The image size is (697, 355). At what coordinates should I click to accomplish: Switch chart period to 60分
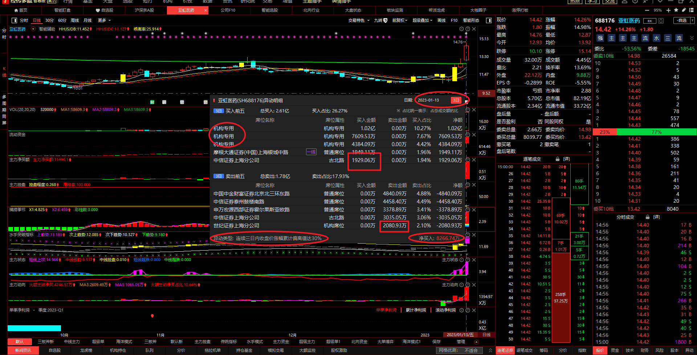(x=62, y=20)
